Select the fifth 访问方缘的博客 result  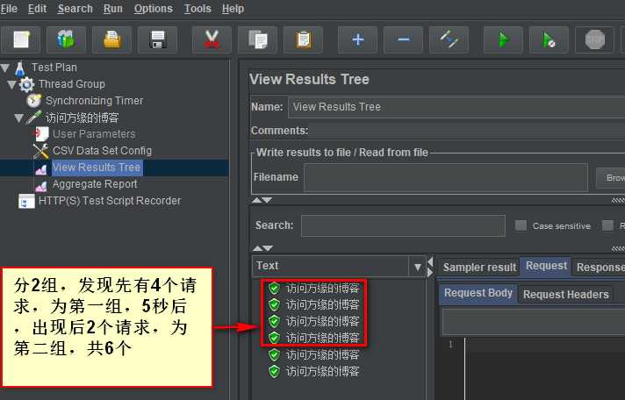click(x=322, y=355)
